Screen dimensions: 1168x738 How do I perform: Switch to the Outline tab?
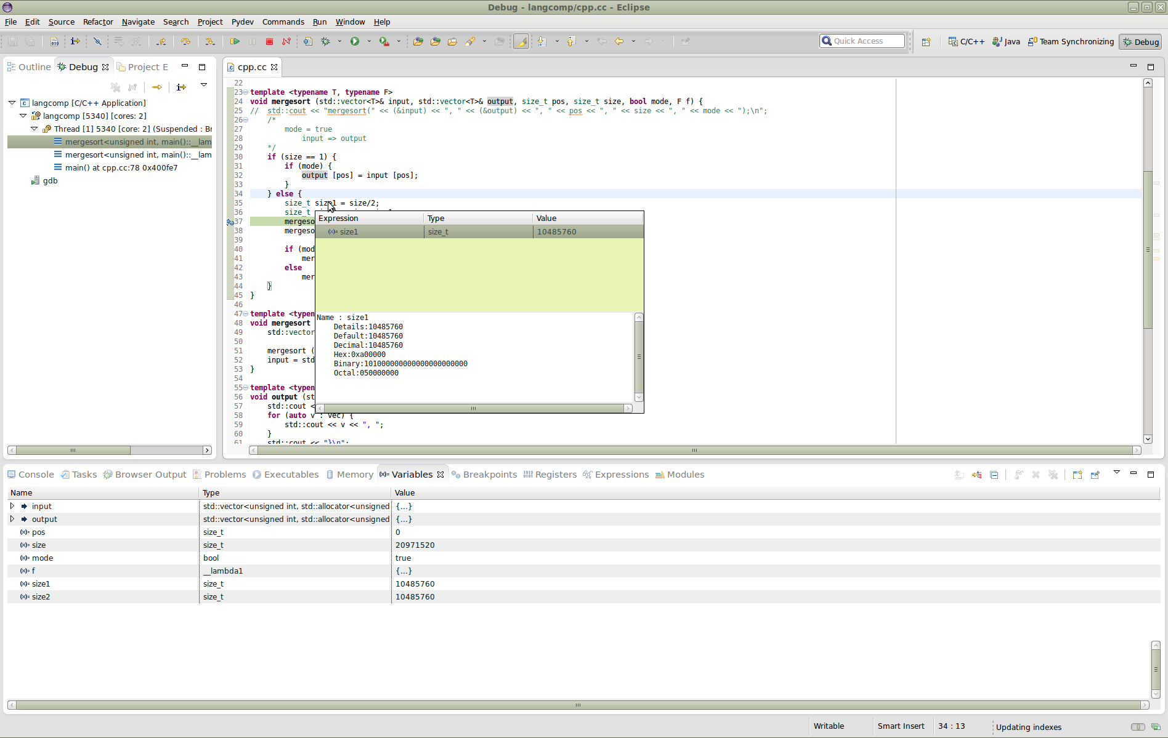(x=29, y=66)
